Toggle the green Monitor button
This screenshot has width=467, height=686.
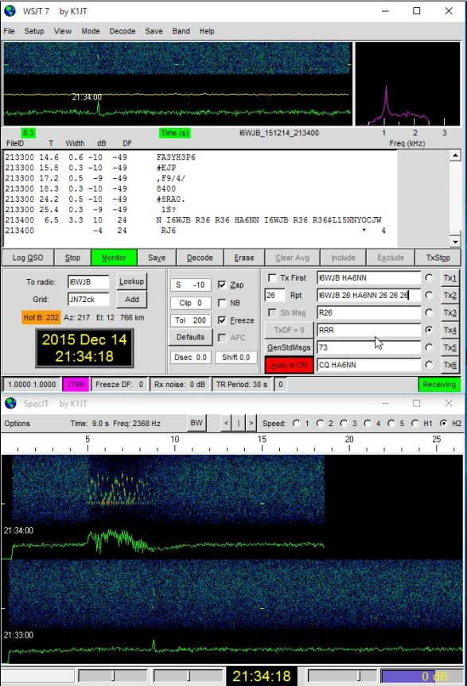coord(114,258)
